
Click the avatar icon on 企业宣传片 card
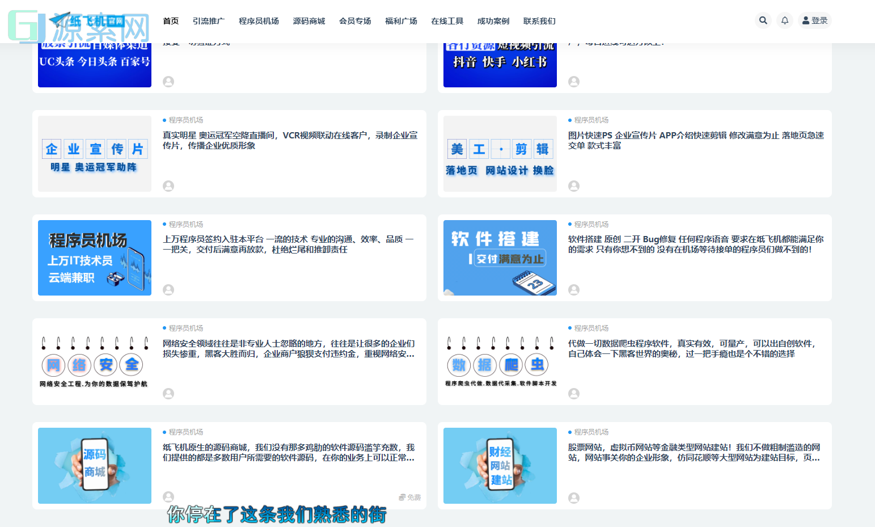click(x=168, y=185)
